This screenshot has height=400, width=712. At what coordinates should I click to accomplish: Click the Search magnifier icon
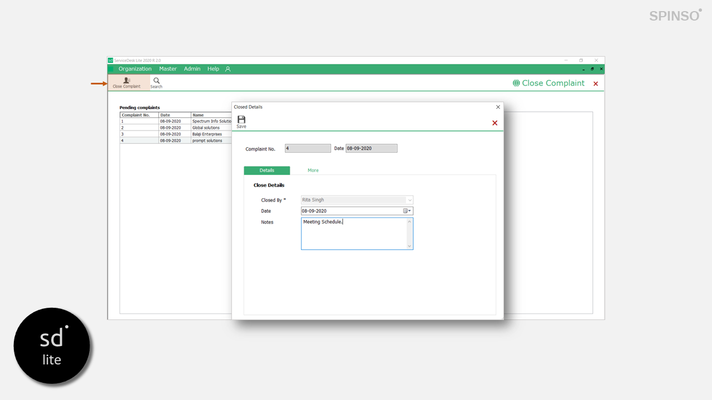[156, 81]
